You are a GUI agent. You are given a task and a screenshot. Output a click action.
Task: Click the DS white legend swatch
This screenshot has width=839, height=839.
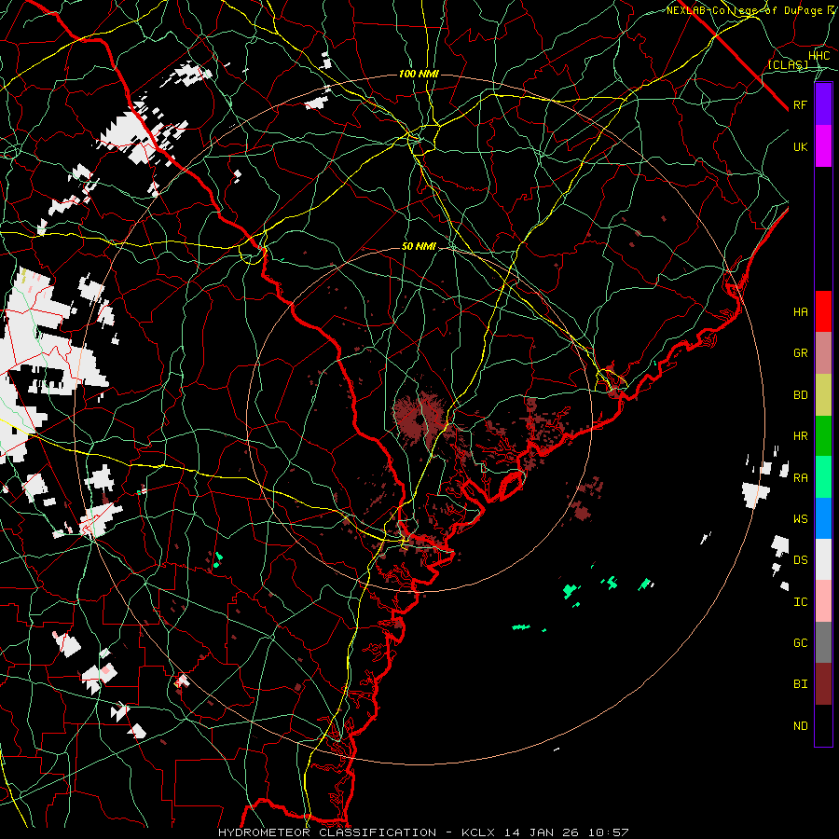click(x=823, y=559)
